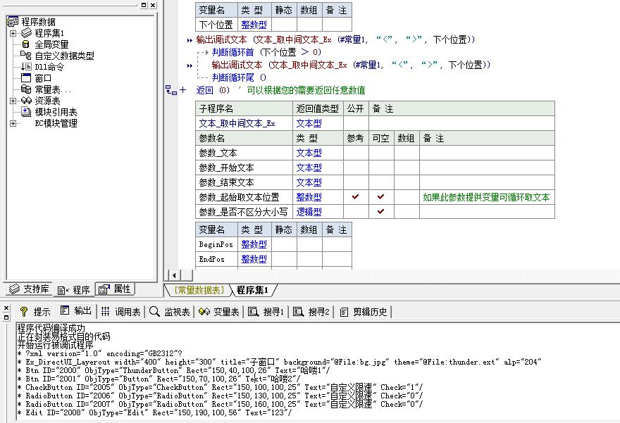Click the 自定义数据类型 icon
620x423 pixels.
(x=26, y=56)
